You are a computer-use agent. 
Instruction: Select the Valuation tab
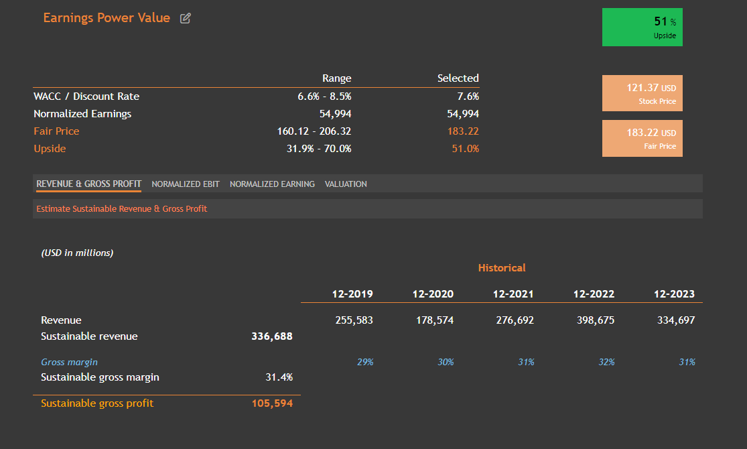click(x=346, y=184)
